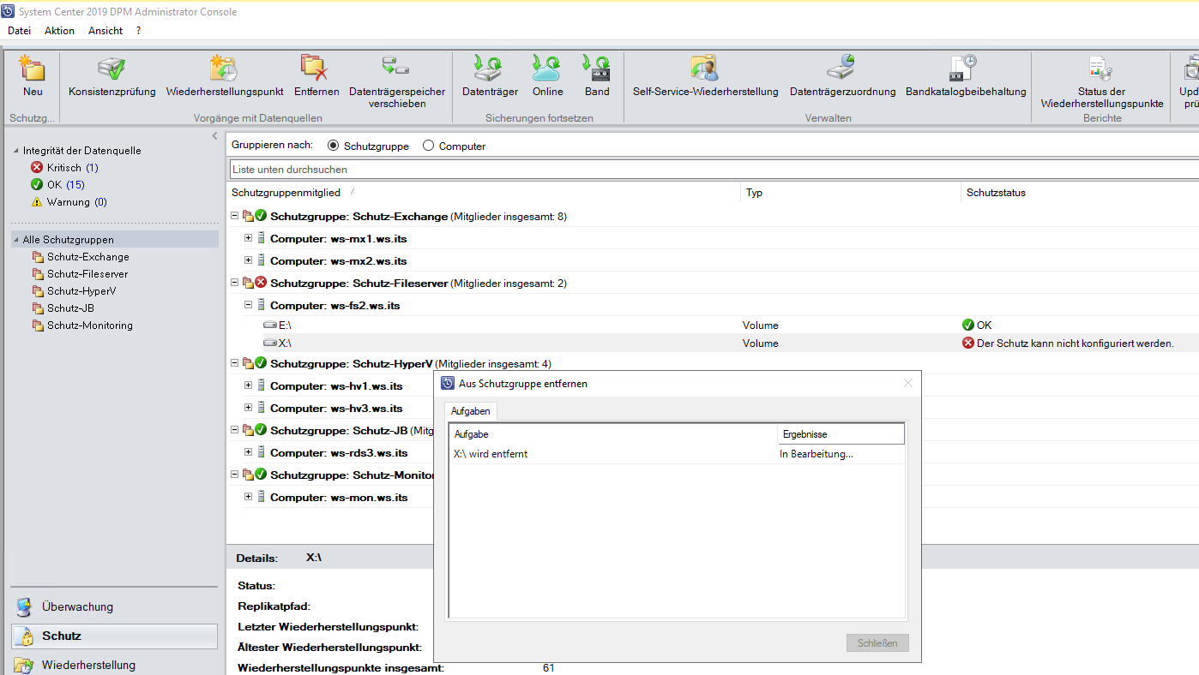Close the Aus Schutzgruppe entfernen dialog
Screen dimensions: 1199x675
pos(908,383)
